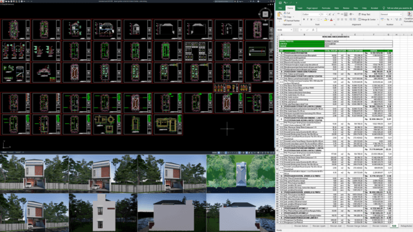Click the Accounting Number Format icon

tap(383, 19)
